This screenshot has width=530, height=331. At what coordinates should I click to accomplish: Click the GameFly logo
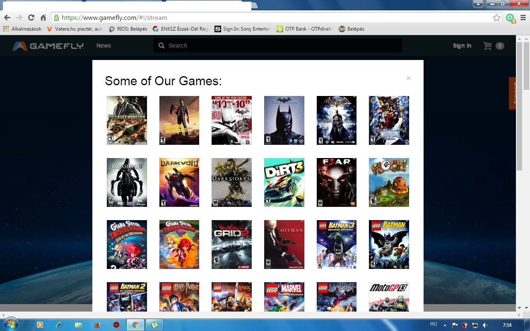(48, 46)
